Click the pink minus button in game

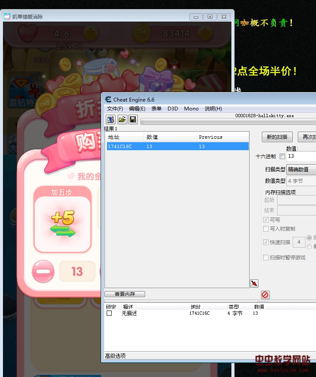coord(43,271)
